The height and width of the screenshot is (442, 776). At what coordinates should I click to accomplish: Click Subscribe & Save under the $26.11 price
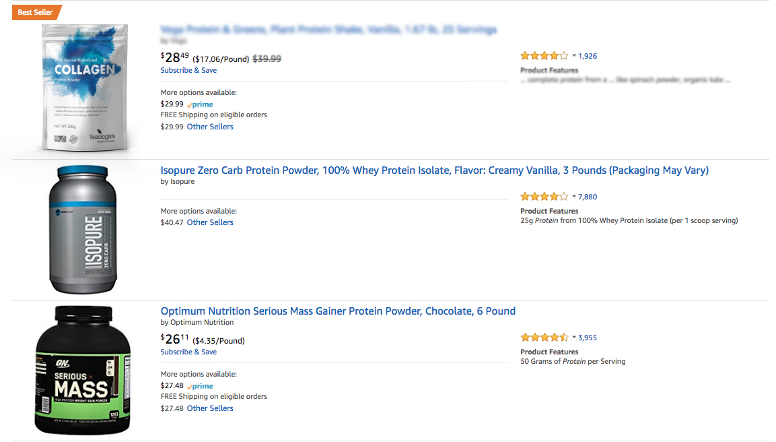(188, 352)
